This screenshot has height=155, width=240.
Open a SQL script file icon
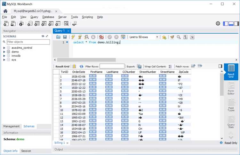coord(58,37)
